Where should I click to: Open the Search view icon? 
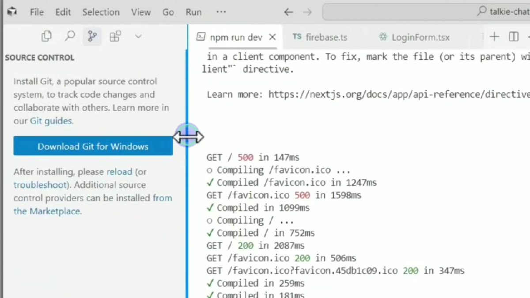(70, 37)
